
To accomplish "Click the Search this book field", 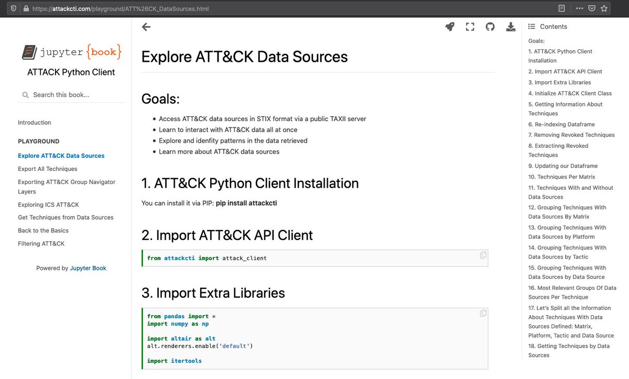I will tap(71, 95).
